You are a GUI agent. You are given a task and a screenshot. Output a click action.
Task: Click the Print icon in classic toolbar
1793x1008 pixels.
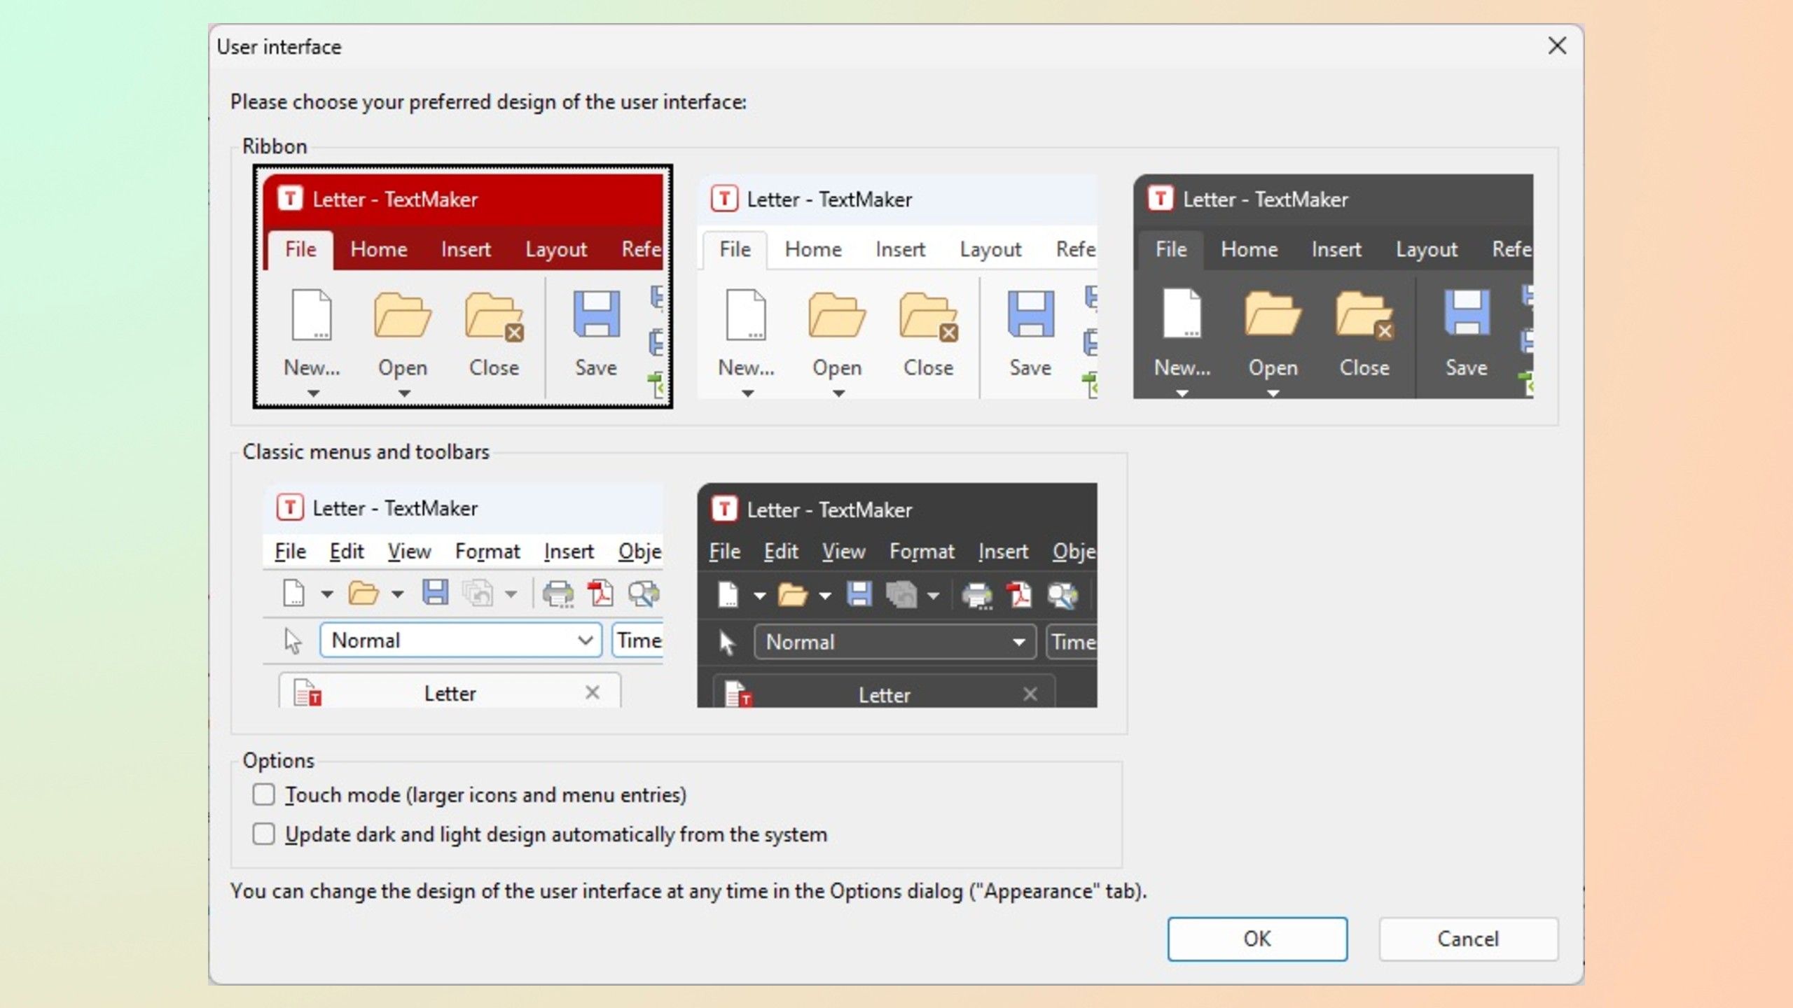557,593
